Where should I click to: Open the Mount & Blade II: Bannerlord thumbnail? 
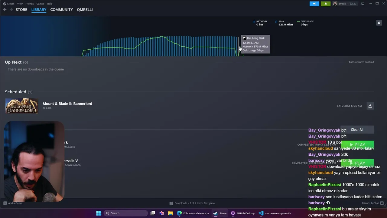(21, 106)
